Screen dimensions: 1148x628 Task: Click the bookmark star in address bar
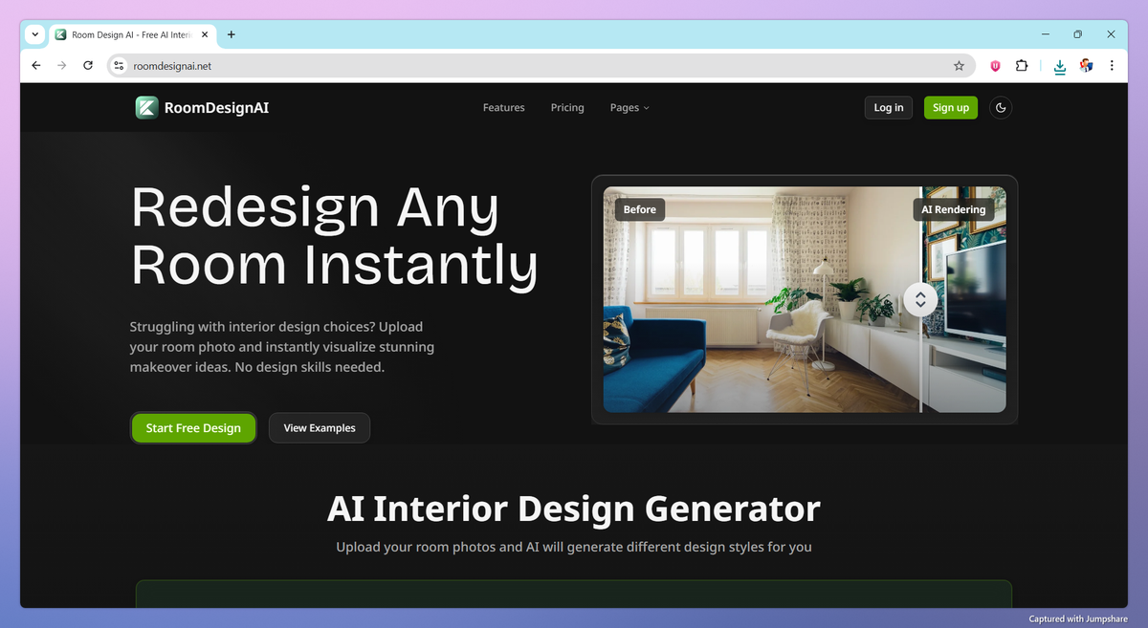coord(959,65)
